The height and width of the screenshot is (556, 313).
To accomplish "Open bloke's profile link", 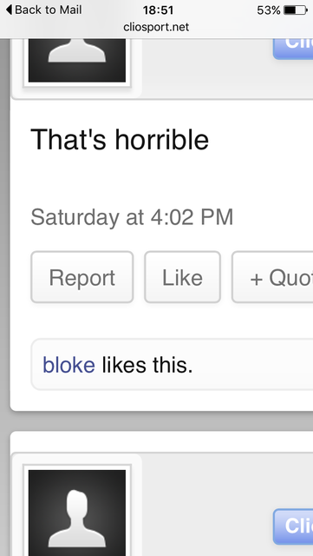I will coord(68,365).
